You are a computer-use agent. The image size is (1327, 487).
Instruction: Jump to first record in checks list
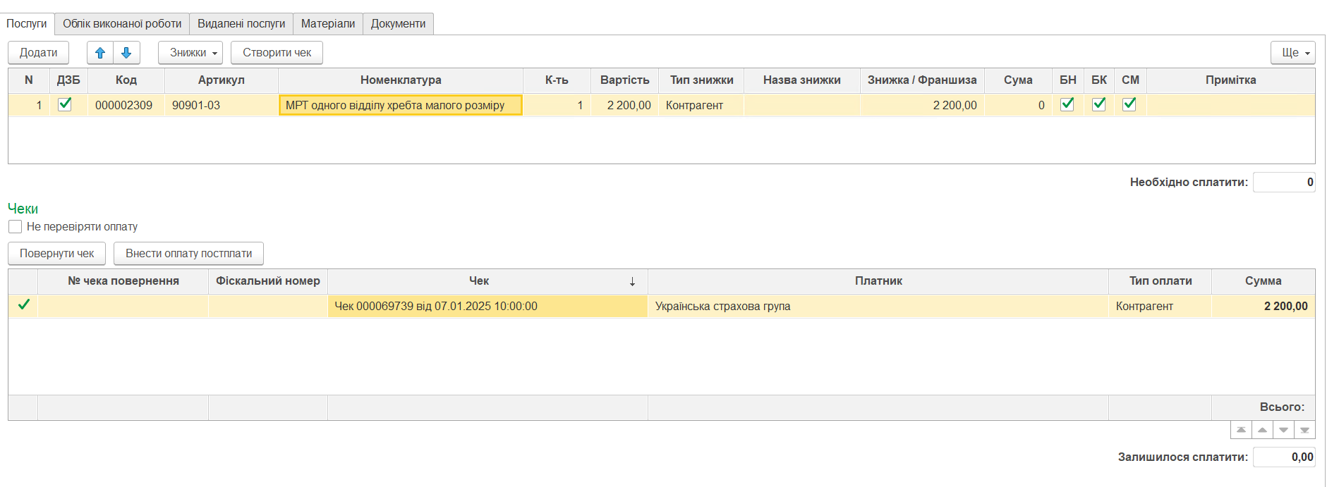point(1241,430)
